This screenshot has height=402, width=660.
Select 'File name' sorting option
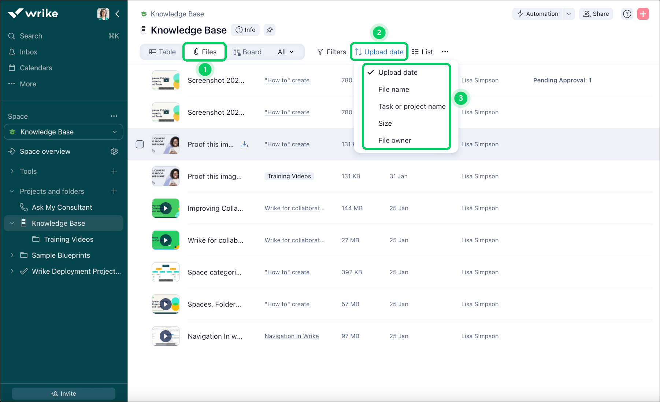pos(394,89)
